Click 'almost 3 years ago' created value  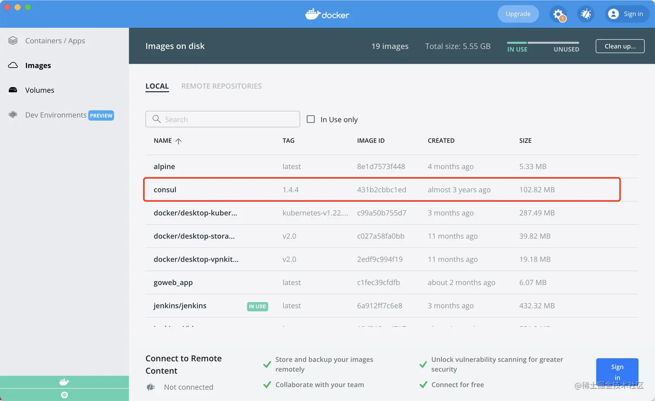459,190
